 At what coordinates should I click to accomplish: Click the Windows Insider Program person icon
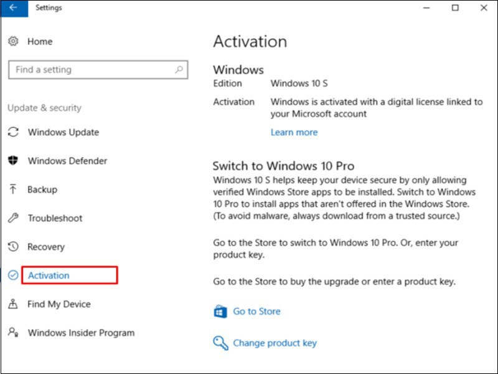click(13, 333)
